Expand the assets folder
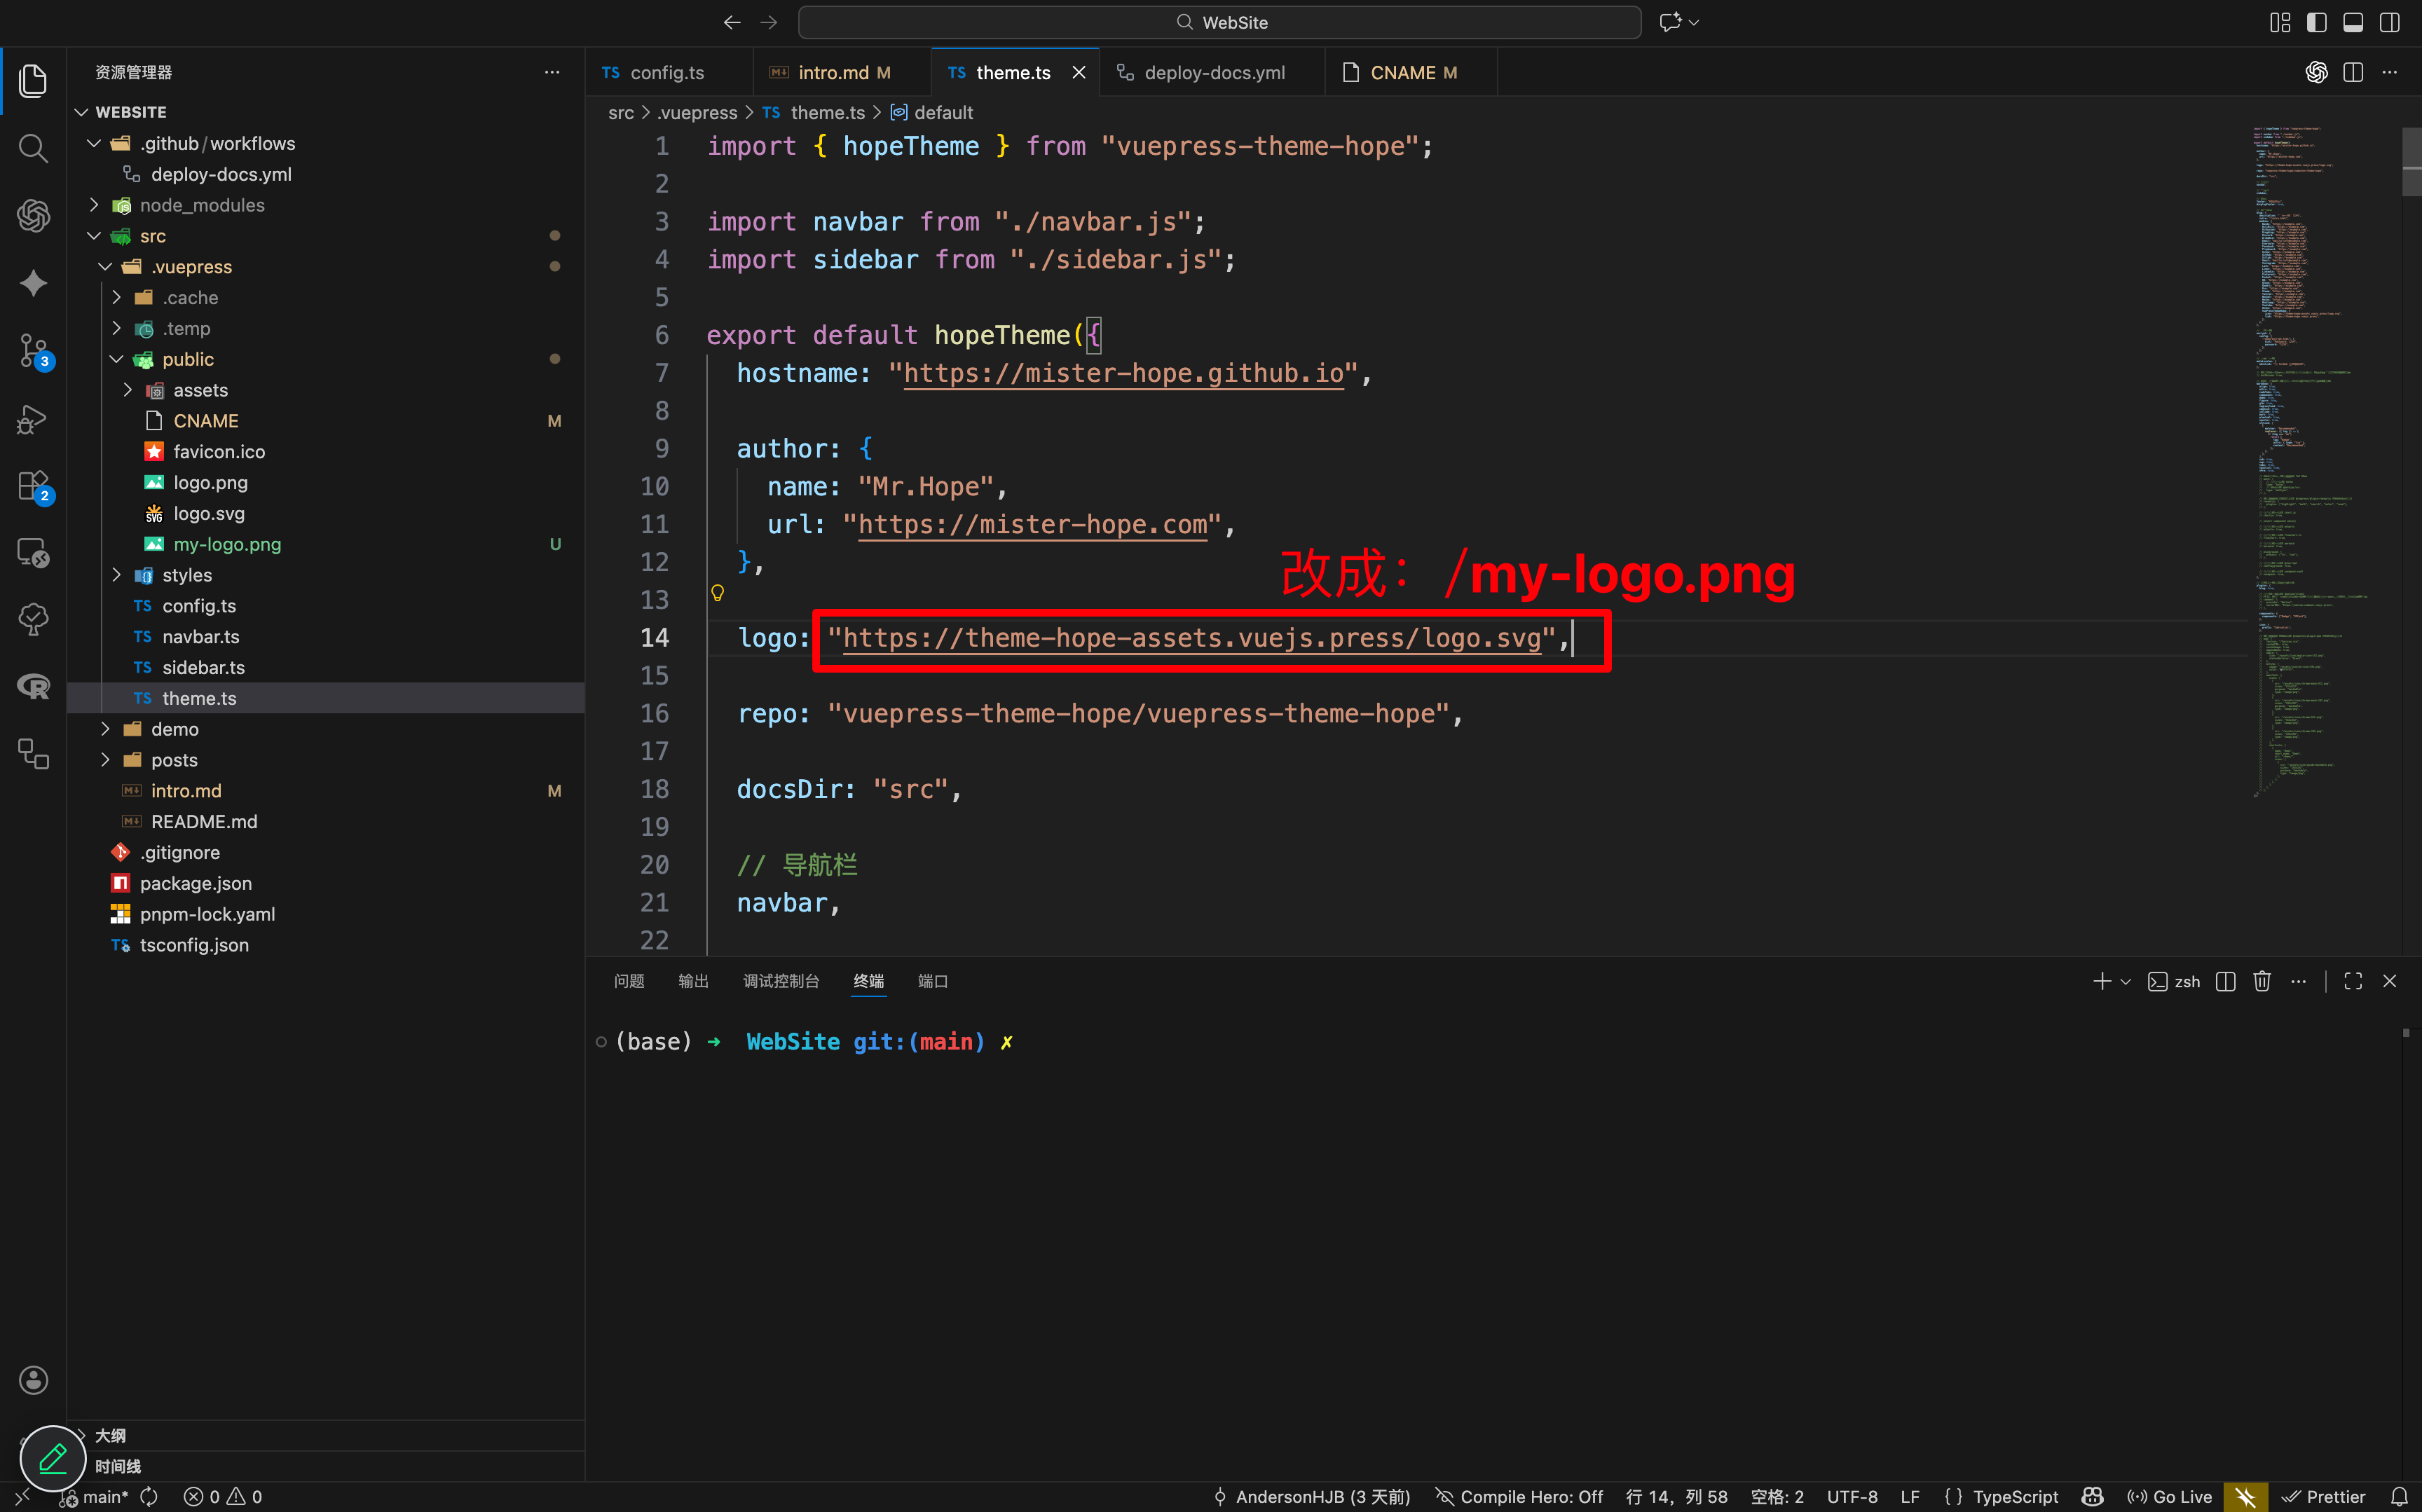Screen dimensions: 2422x1512 tap(127, 390)
